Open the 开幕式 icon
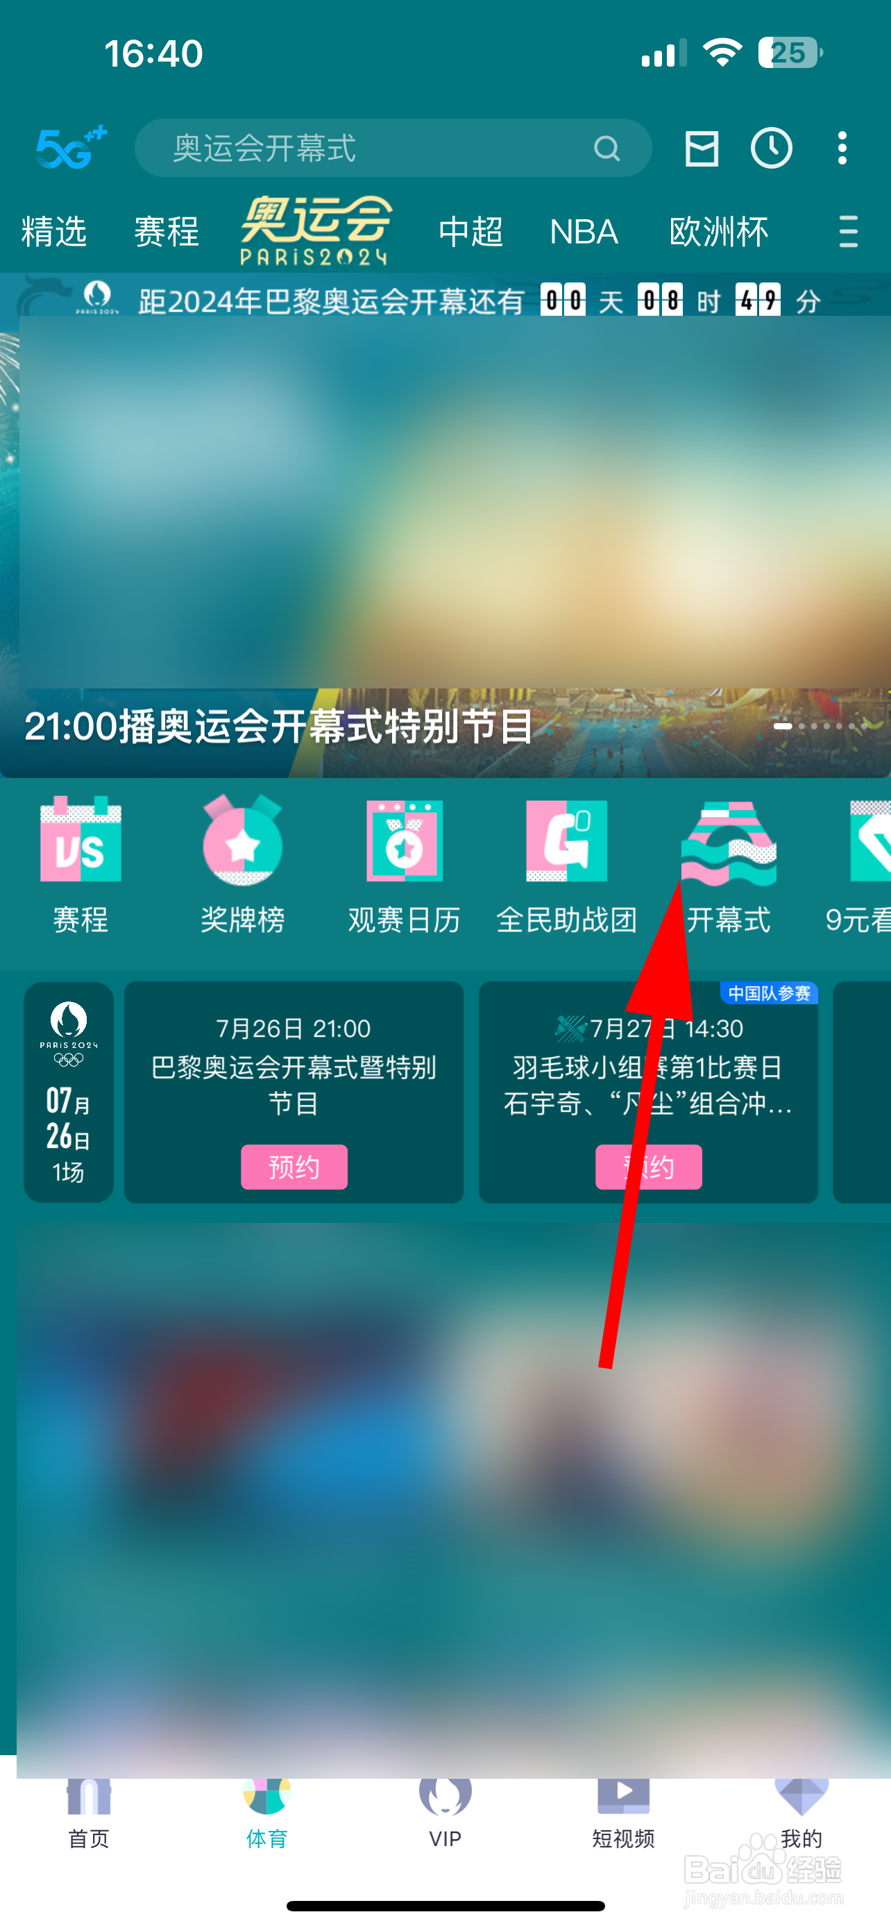 click(x=729, y=843)
